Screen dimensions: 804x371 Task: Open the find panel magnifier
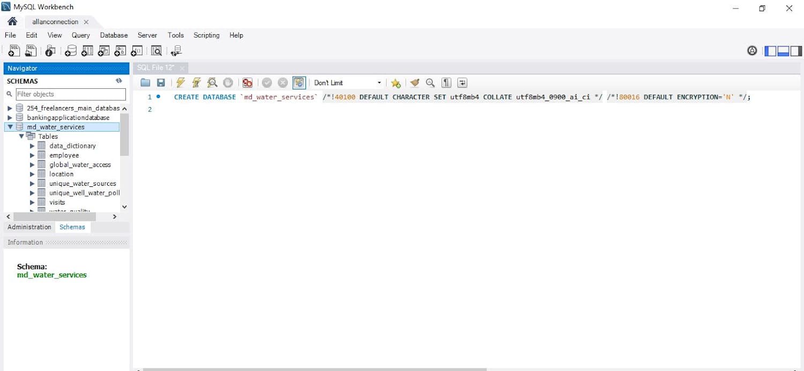click(430, 82)
